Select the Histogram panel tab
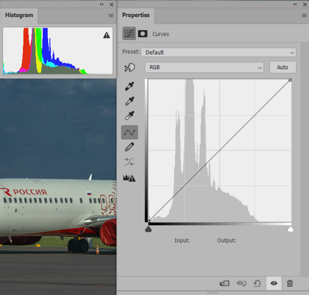Image resolution: width=309 pixels, height=295 pixels. click(19, 15)
